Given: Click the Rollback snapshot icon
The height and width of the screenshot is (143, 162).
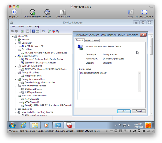Looking at the screenshot, I should [47, 12].
